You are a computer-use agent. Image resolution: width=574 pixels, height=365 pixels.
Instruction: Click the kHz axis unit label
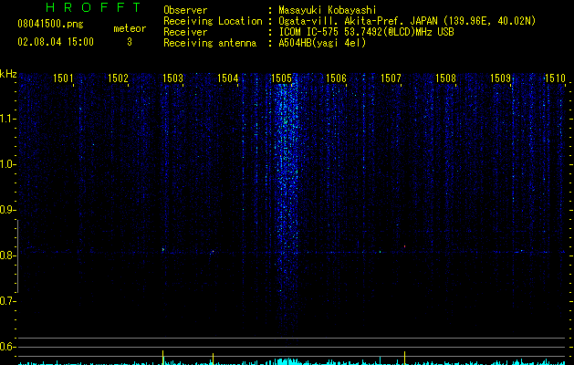coord(8,74)
